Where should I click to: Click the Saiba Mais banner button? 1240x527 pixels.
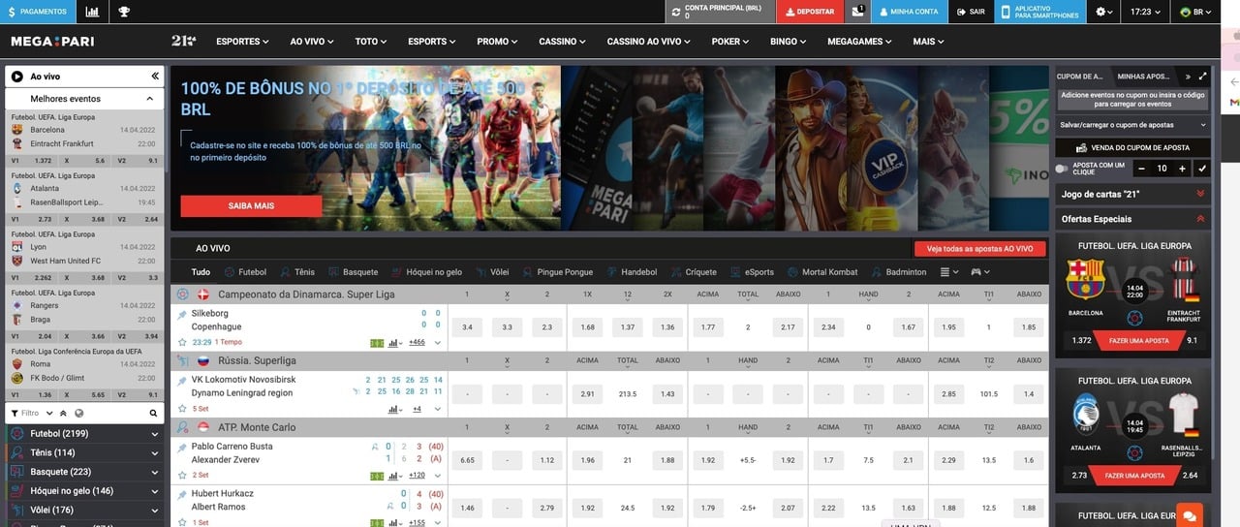pyautogui.click(x=251, y=205)
